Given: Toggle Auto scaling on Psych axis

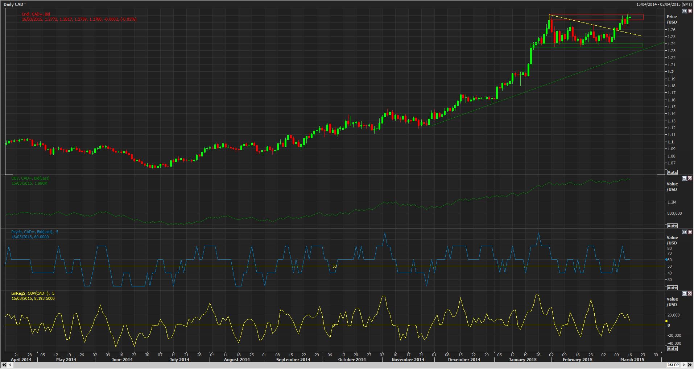Looking at the screenshot, I should tap(672, 288).
